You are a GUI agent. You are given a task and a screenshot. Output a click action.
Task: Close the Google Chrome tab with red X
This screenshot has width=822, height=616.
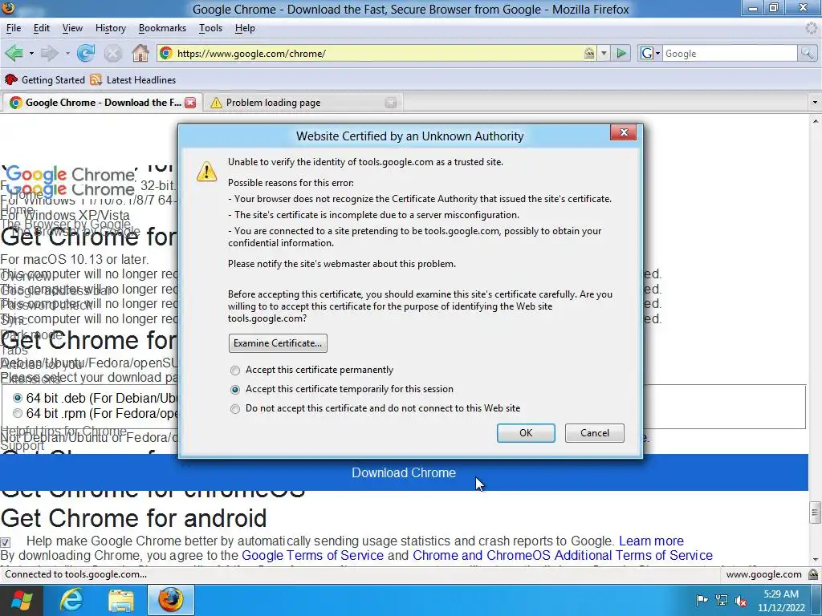[190, 103]
